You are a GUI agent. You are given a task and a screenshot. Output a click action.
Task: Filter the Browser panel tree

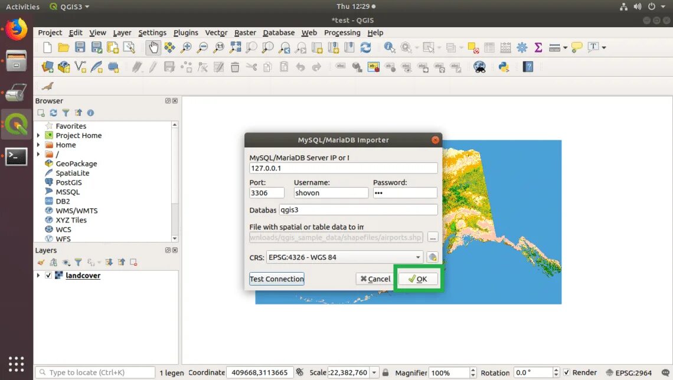(x=66, y=113)
